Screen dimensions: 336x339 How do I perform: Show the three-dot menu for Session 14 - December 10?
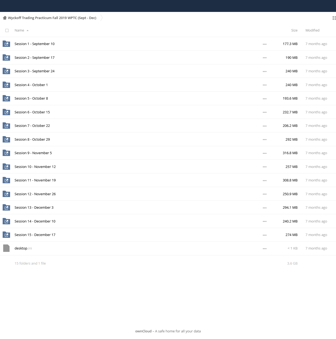265,221
